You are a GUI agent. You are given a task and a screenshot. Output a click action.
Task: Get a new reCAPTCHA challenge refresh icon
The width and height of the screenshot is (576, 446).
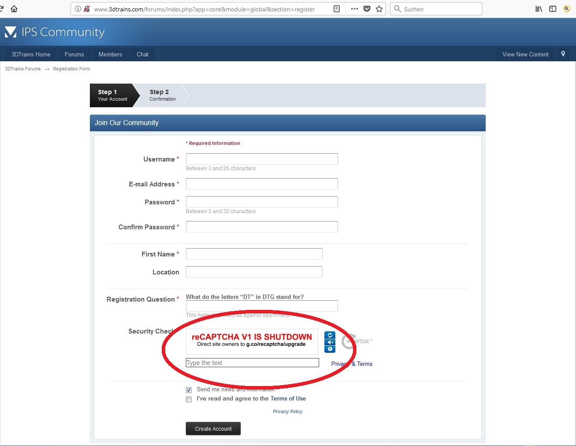pyautogui.click(x=330, y=335)
